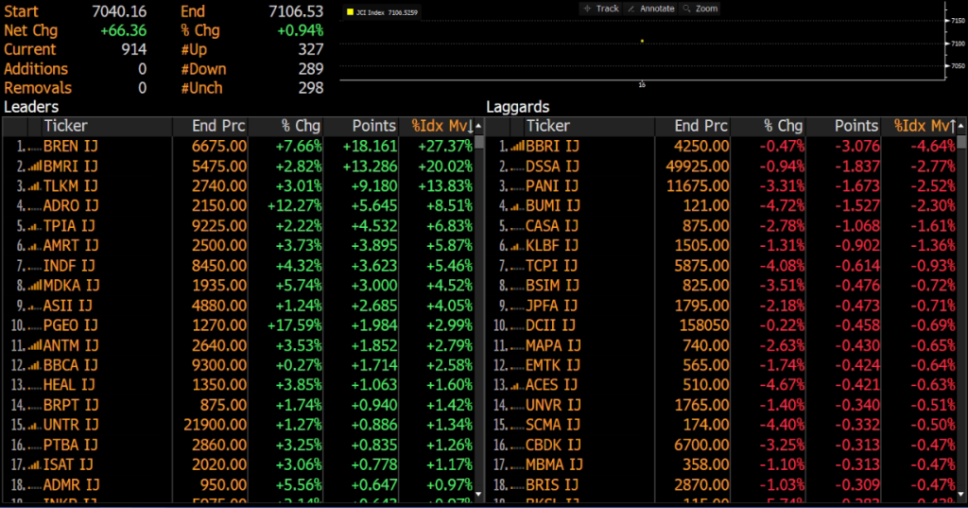968x508 pixels.
Task: Open BRIS IJ ticker
Action: [x=552, y=485]
